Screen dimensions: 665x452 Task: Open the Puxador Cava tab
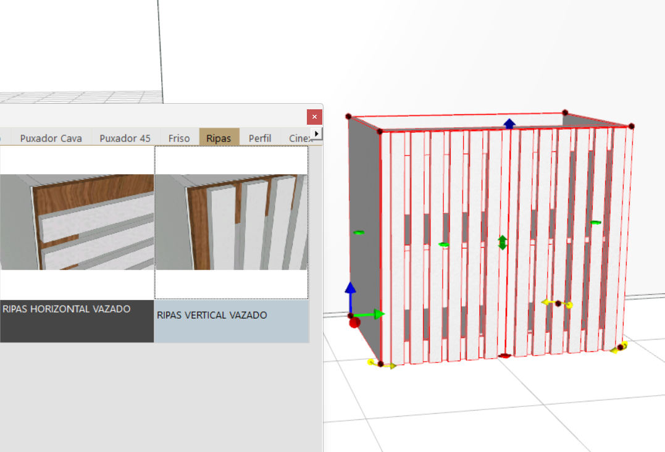coord(51,138)
